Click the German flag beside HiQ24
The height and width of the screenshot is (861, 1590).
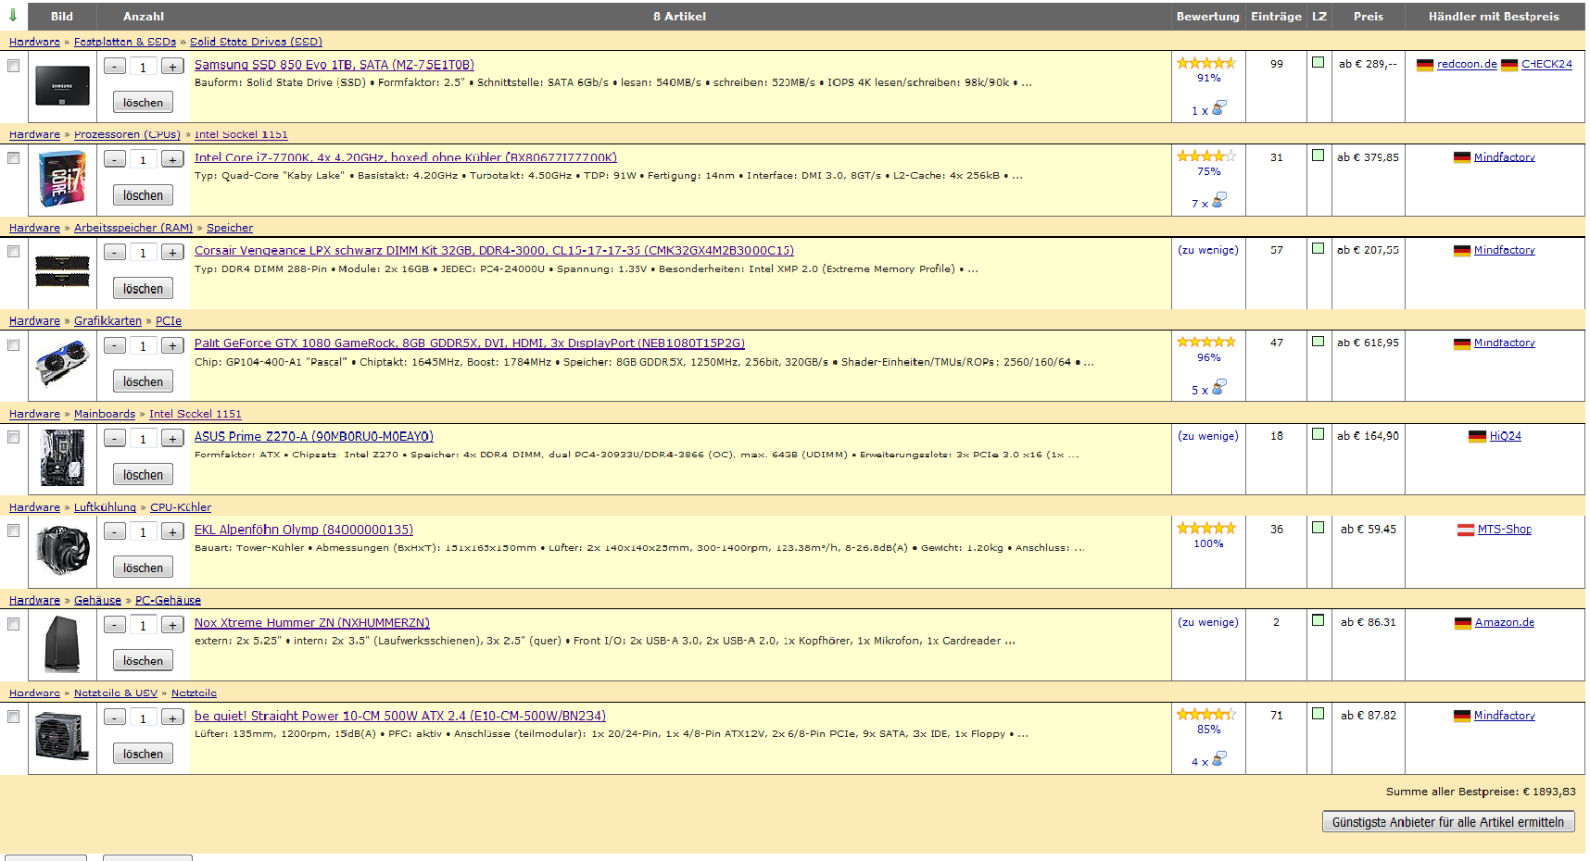(x=1478, y=437)
